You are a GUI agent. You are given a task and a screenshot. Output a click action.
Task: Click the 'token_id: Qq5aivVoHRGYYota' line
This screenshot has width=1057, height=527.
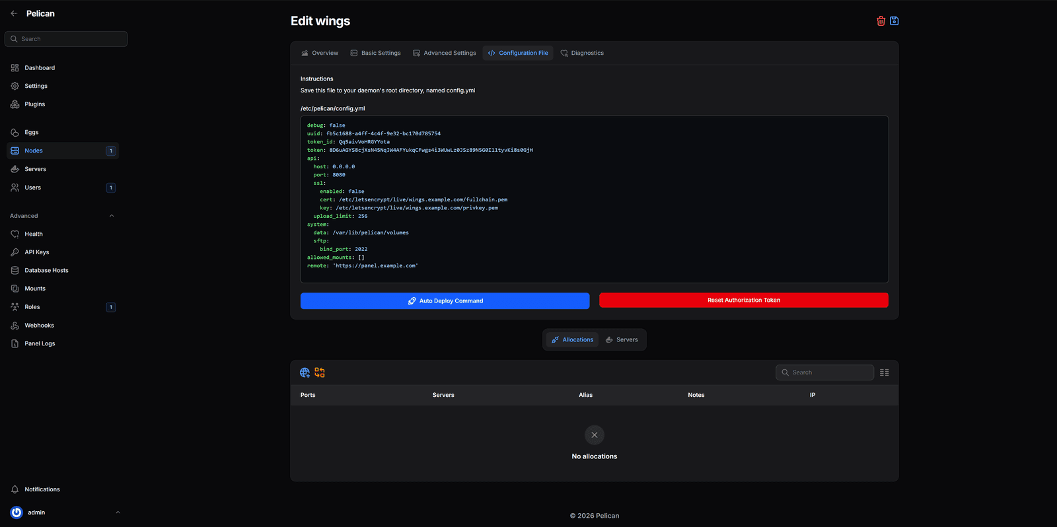(x=348, y=142)
